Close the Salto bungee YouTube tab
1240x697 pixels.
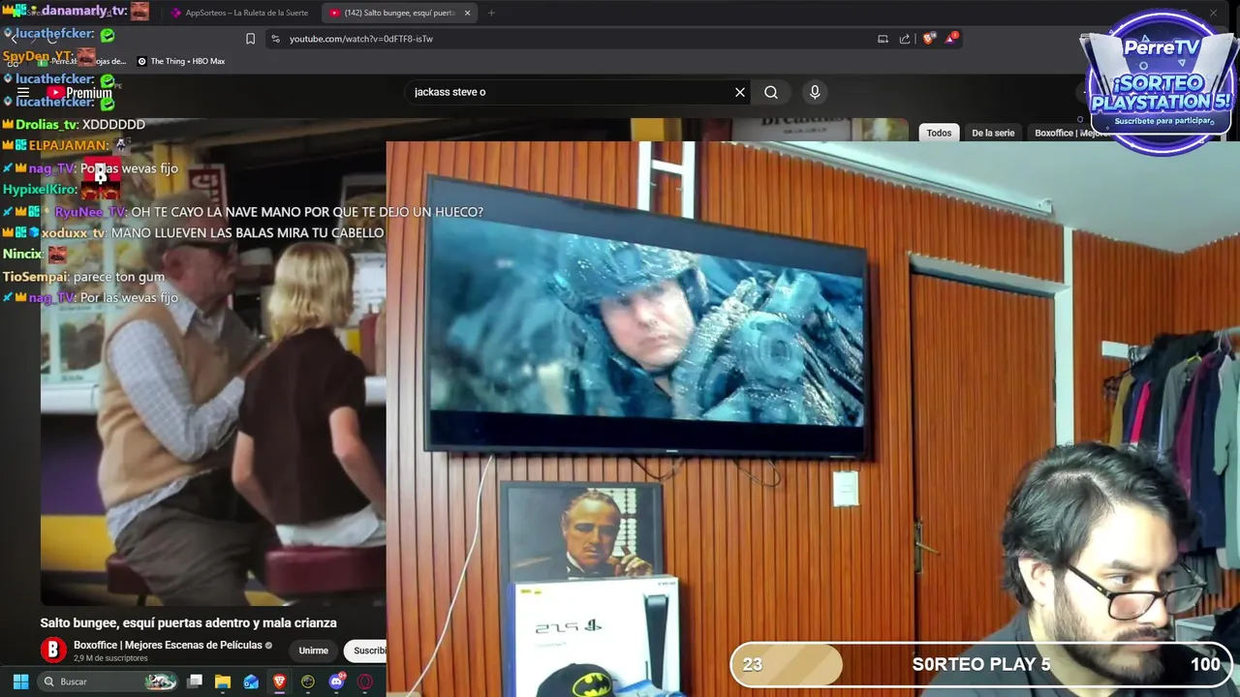pos(468,13)
